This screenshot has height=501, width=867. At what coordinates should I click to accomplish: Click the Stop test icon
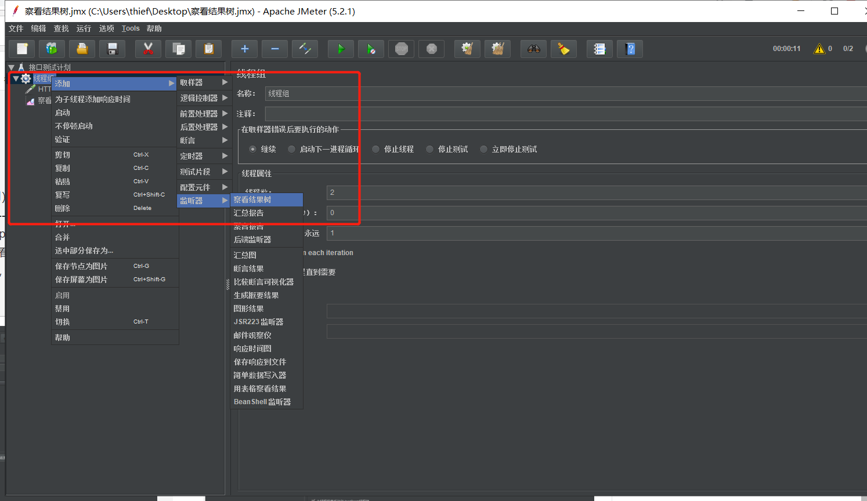(x=402, y=49)
